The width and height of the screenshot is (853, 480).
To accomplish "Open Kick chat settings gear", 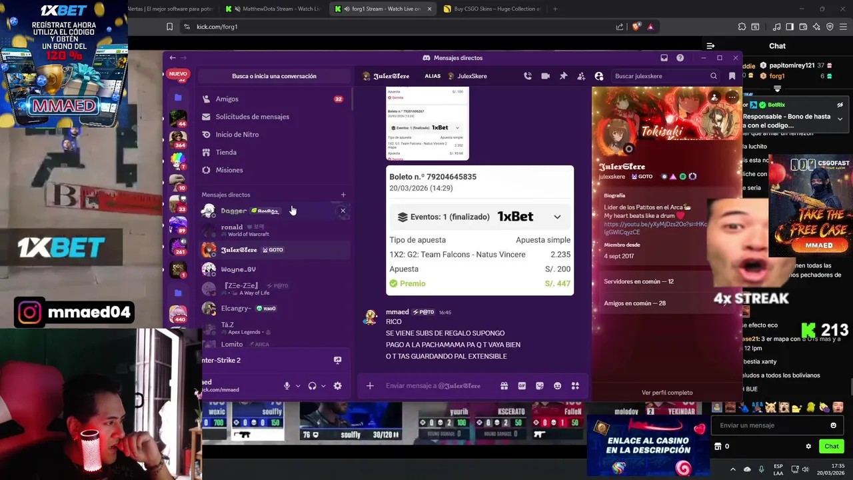I will coord(808,446).
